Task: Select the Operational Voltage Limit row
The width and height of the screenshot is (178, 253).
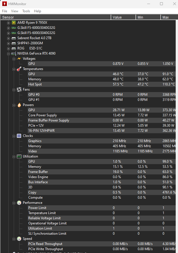Action: coord(102,223)
